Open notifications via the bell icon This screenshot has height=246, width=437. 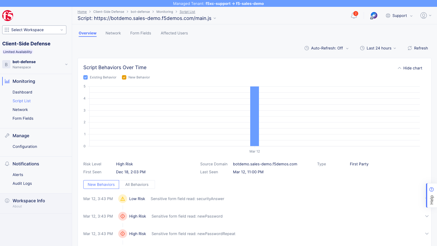[353, 16]
